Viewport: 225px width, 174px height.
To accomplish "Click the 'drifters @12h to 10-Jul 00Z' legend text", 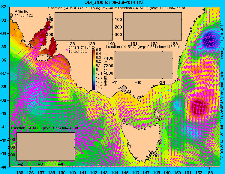I will click(x=82, y=49).
